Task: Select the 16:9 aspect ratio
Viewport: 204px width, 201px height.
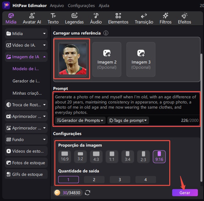Action: (65, 157)
